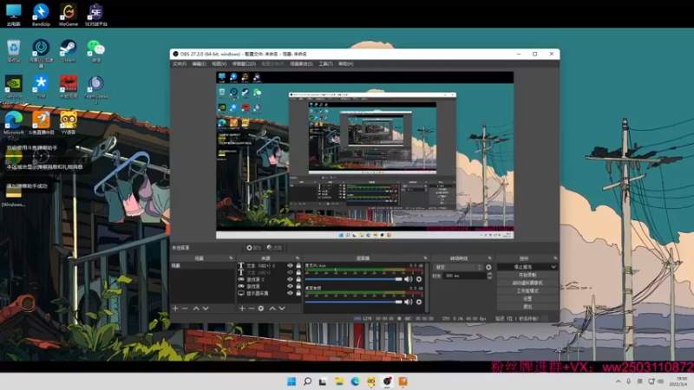Open the WeChat desktop shortcut
Viewport: 694px width, 390px height.
(x=95, y=50)
